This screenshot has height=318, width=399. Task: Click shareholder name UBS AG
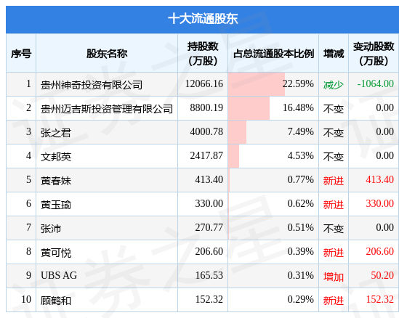(59, 275)
